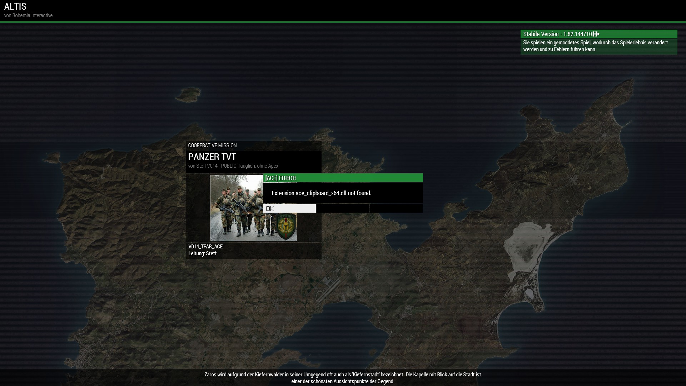Click the ace_clipboard_x64.dll not found message
The height and width of the screenshot is (386, 686).
(321, 193)
